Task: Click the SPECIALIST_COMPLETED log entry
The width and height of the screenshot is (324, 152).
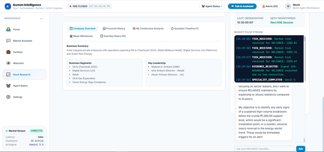Action: (x=267, y=79)
